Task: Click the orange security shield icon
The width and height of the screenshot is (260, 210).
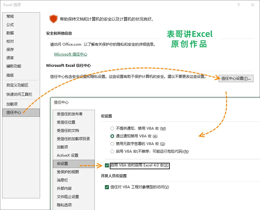Action: pos(54,19)
